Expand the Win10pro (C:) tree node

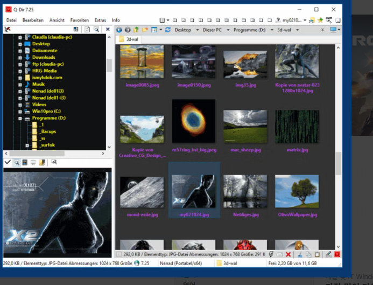coord(20,112)
